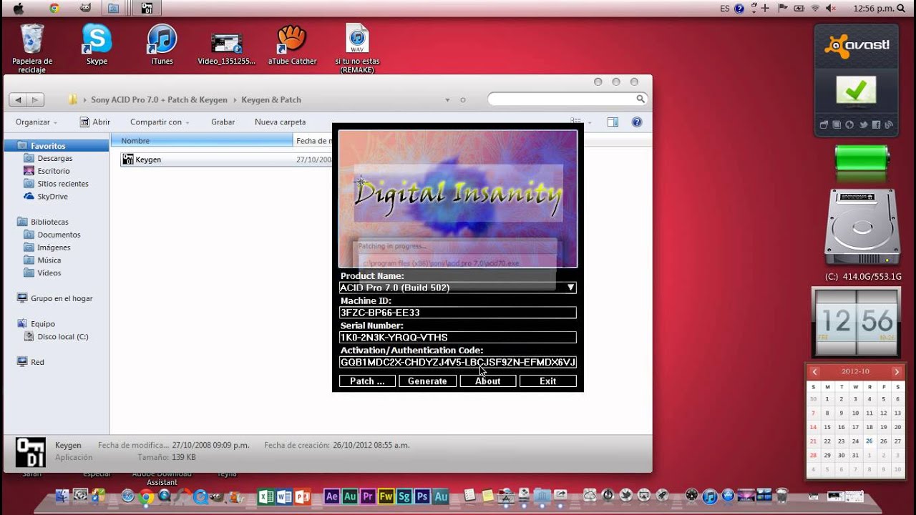Screen dimensions: 916x515
Task: Open the address bar history dropdown
Action: click(447, 100)
